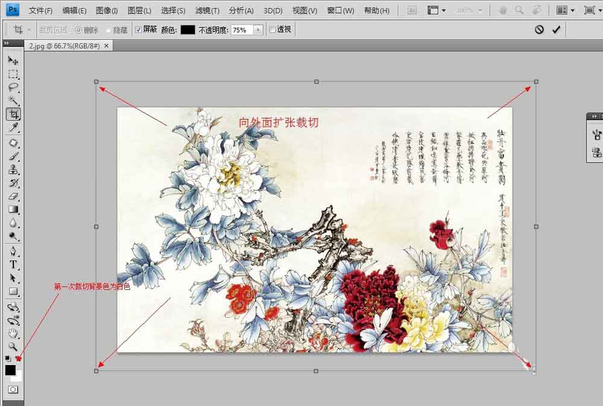The width and height of the screenshot is (603, 406).
Task: Click the black 颜色 shield color swatch
Action: tap(188, 29)
